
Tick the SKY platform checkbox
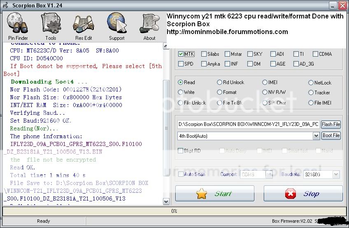[x=250, y=54]
